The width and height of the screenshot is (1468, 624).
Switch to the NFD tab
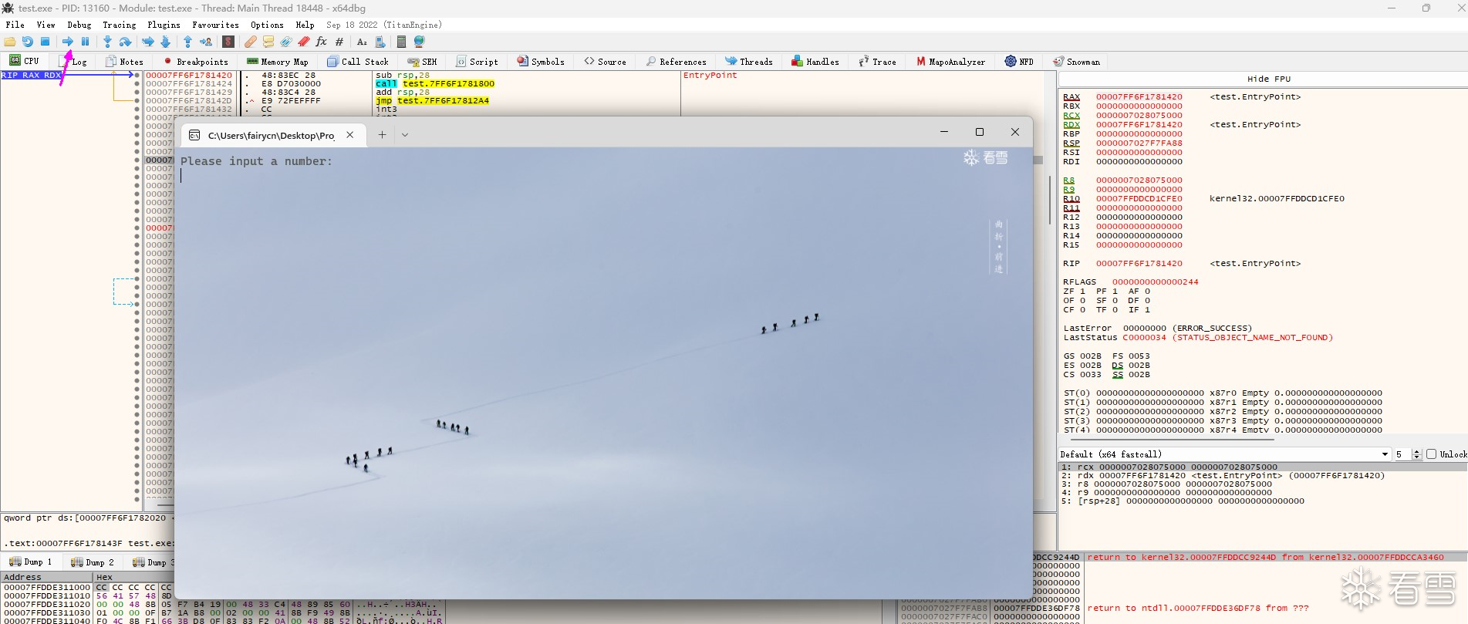1020,62
